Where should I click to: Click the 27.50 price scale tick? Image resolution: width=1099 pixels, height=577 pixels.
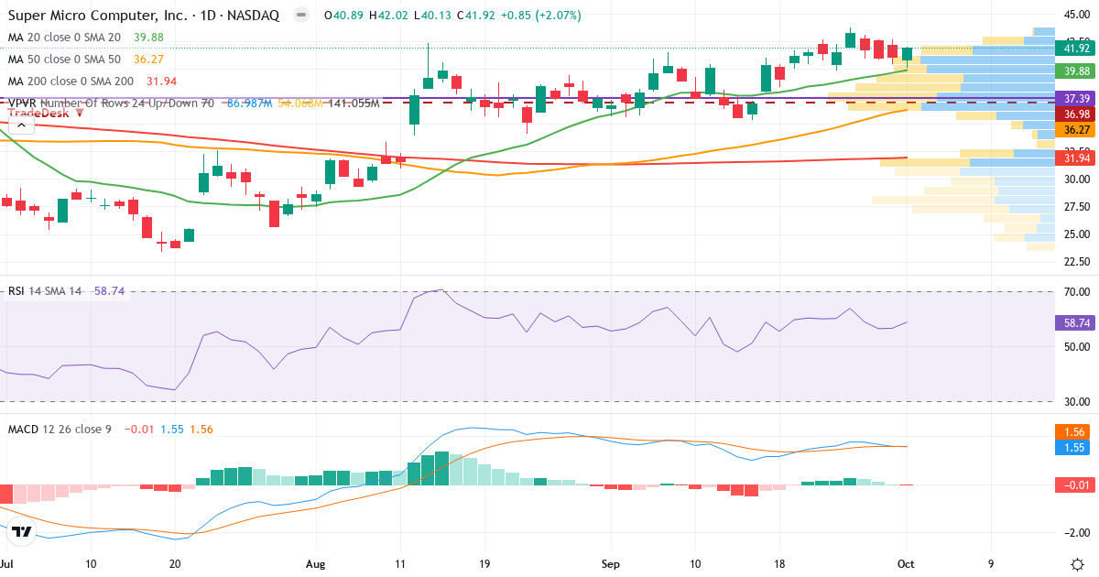[1076, 207]
